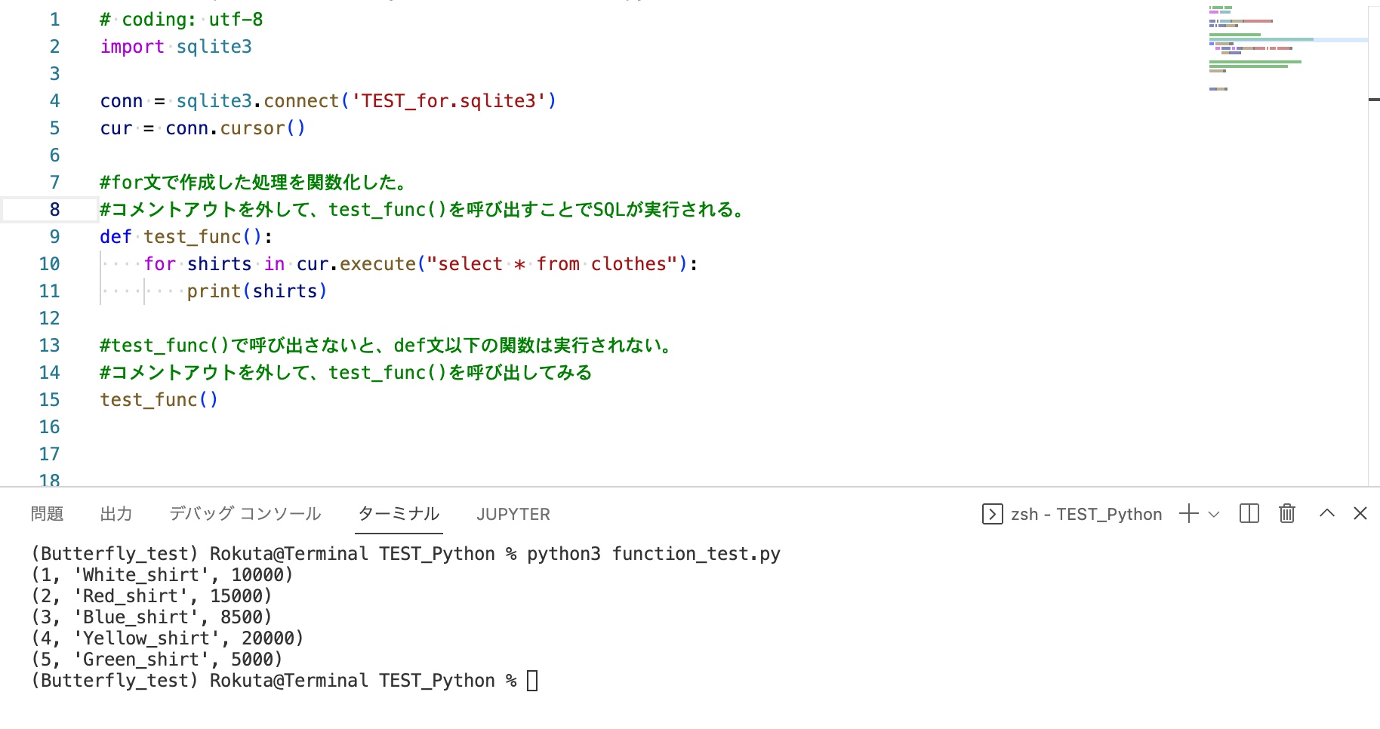This screenshot has height=729, width=1380.
Task: Place cursor on test_func() call line 15
Action: click(x=159, y=400)
